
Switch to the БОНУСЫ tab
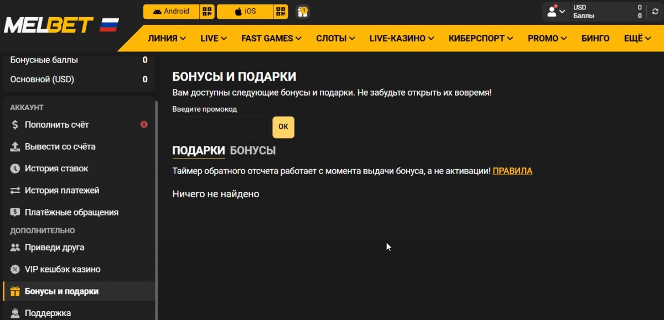(252, 150)
